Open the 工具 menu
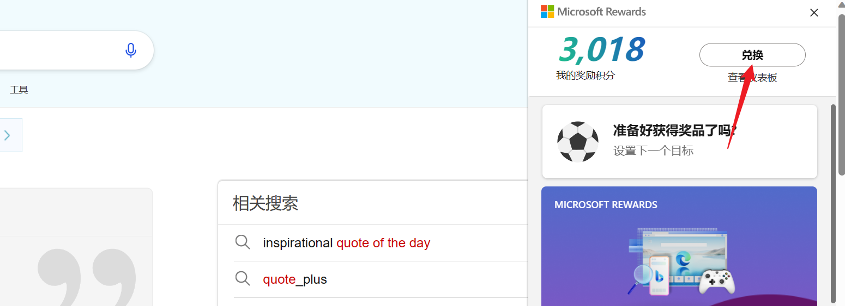This screenshot has height=306, width=845. click(x=19, y=90)
